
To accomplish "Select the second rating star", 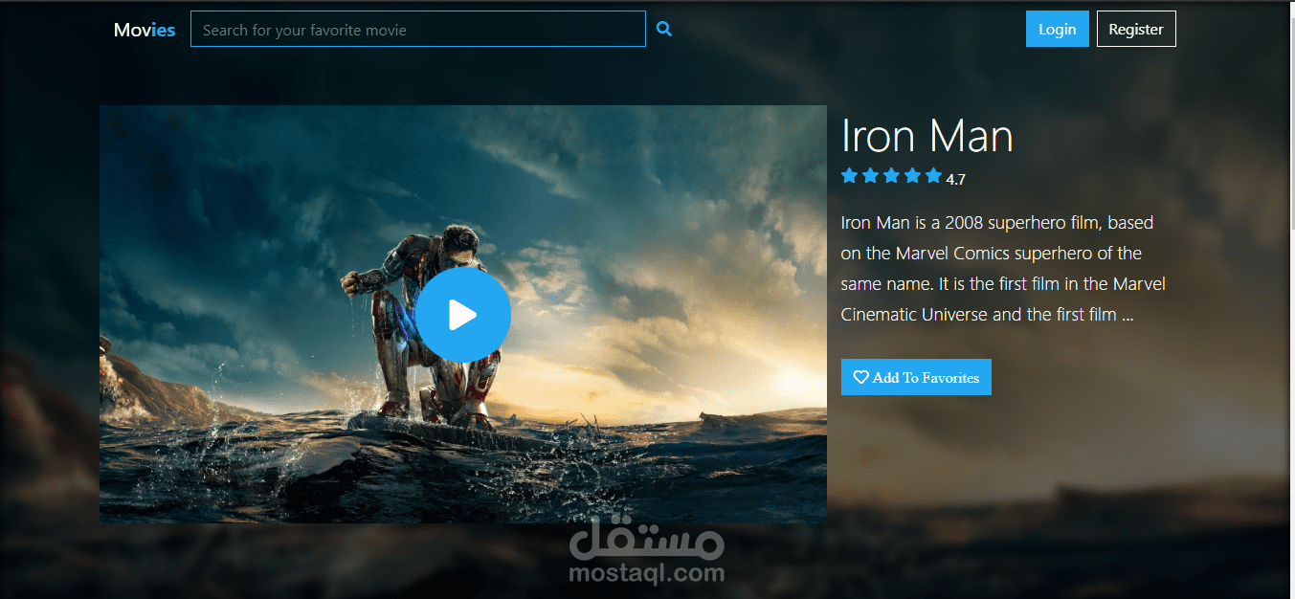I will (870, 175).
